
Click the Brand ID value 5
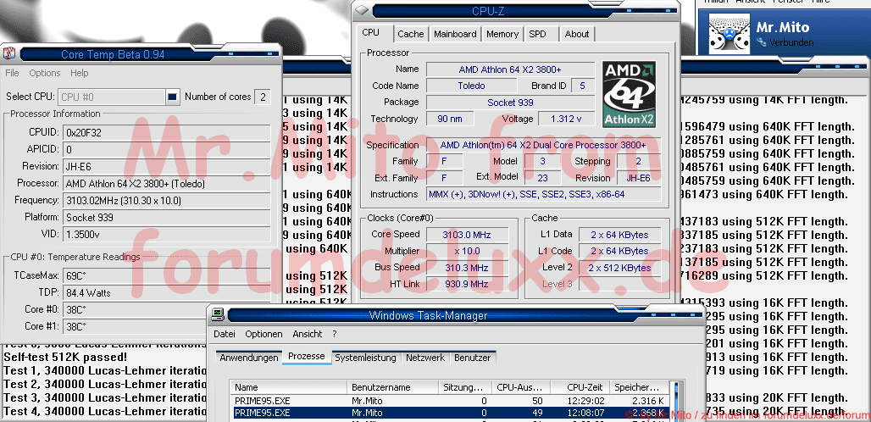coord(582,86)
